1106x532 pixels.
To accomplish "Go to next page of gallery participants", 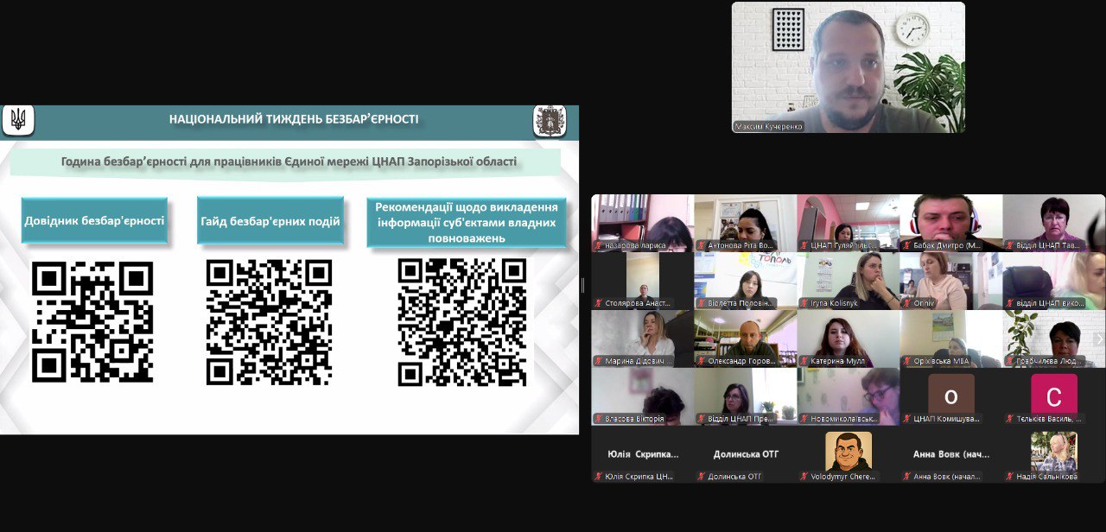I will (1099, 339).
